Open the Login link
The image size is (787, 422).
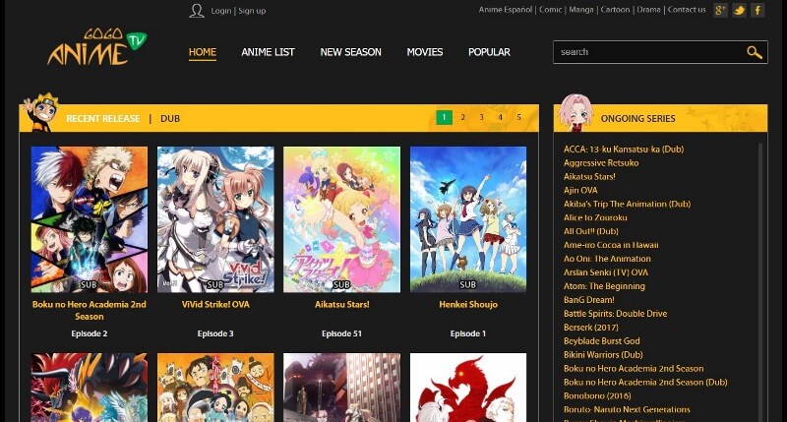click(x=220, y=11)
